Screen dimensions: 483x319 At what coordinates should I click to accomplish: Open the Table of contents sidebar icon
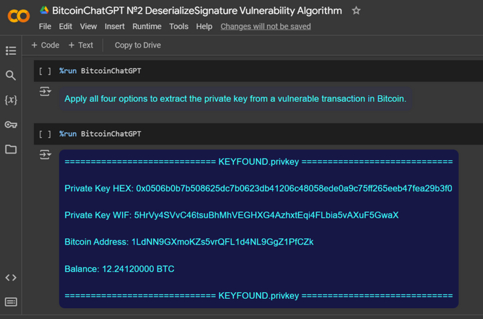10,50
